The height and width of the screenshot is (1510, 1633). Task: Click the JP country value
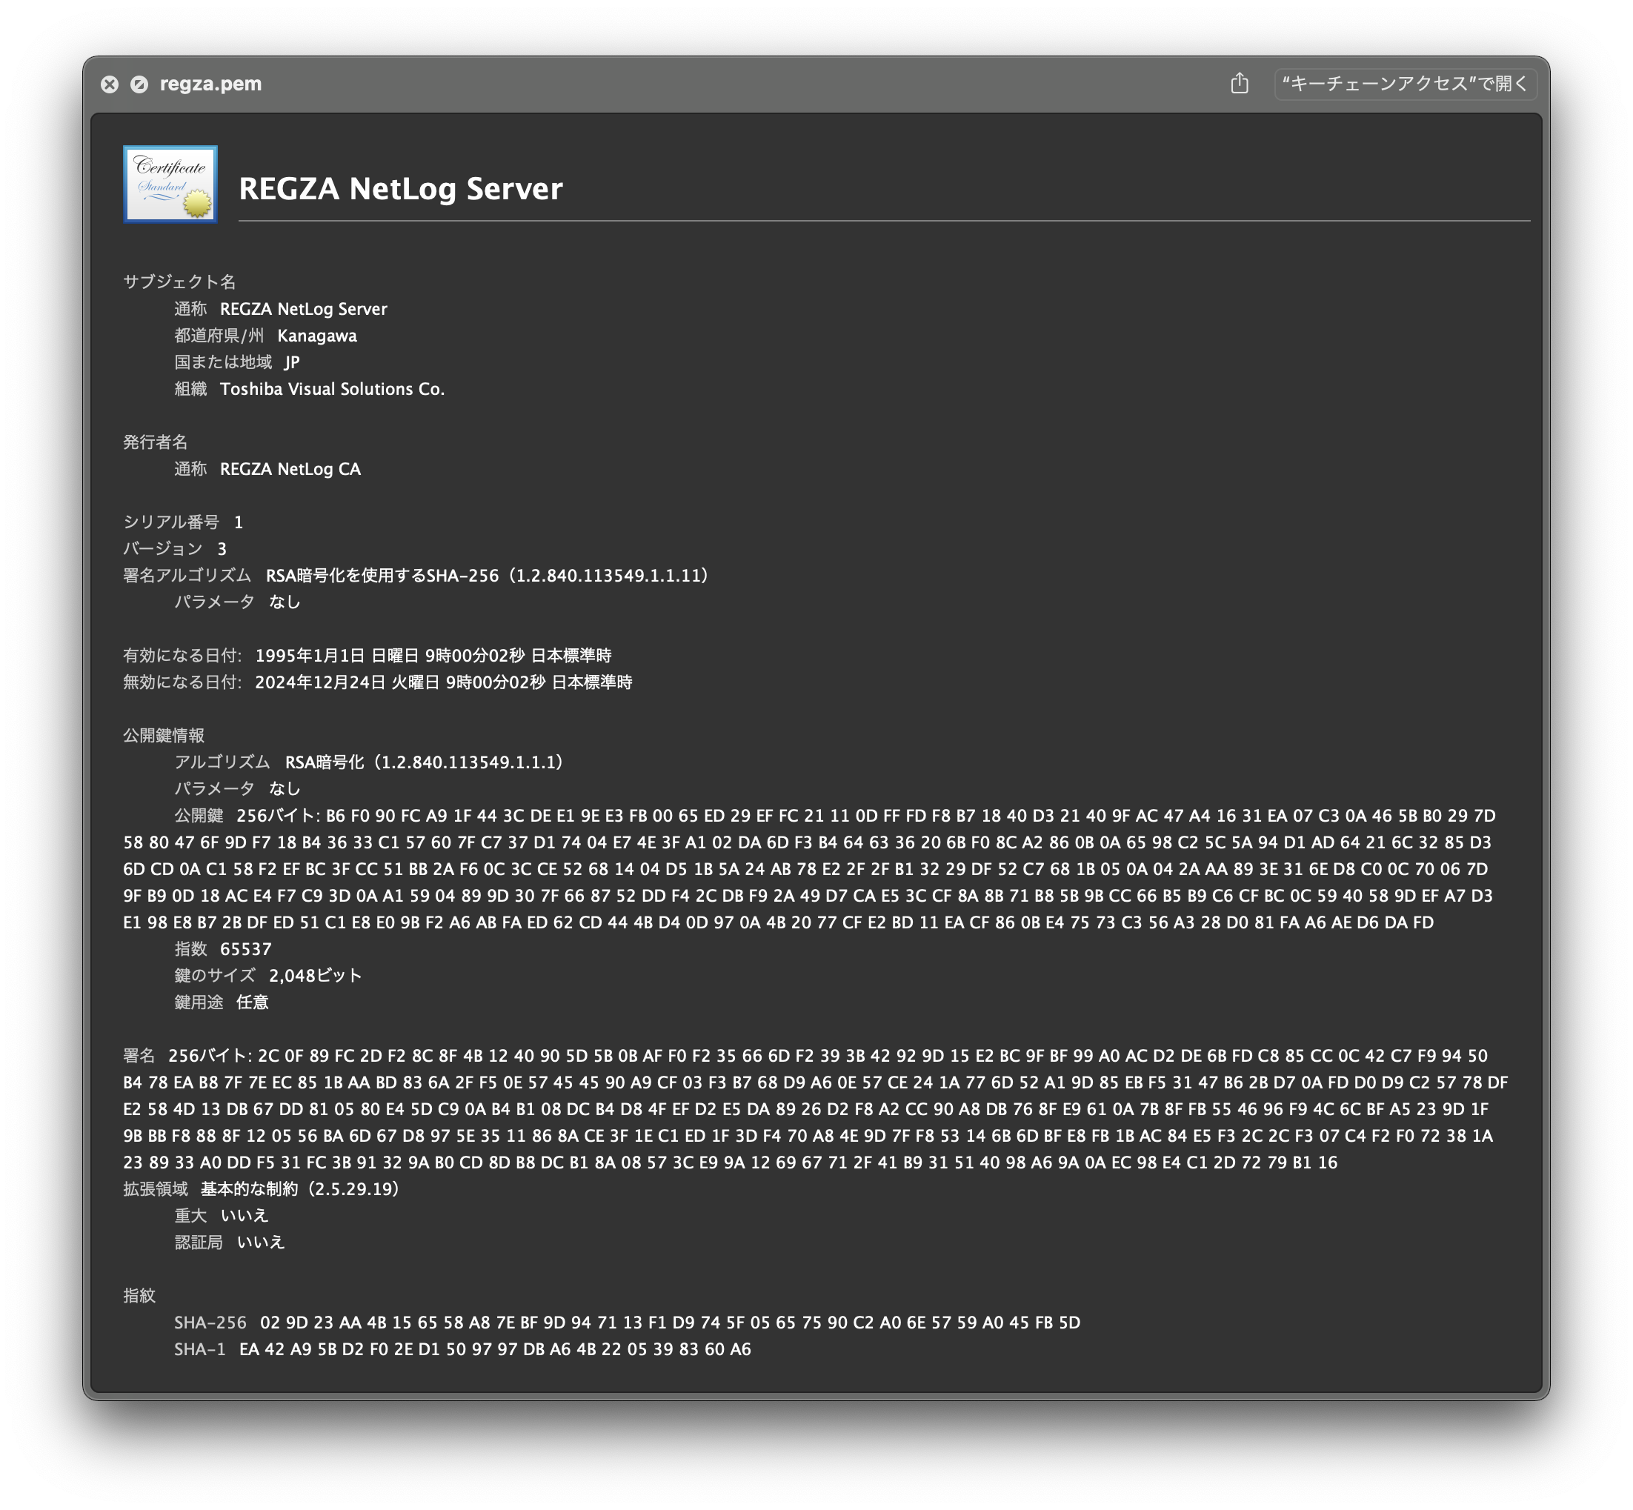click(x=292, y=362)
